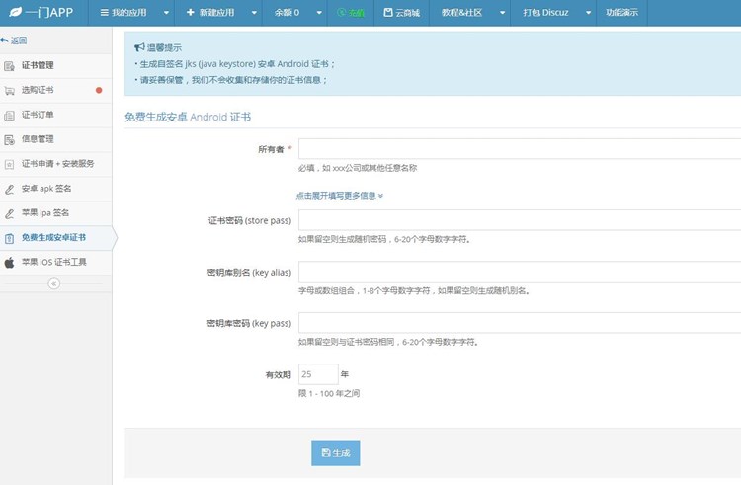Collapse the sidebar with double-chevron button
This screenshot has height=485, width=741.
click(54, 283)
